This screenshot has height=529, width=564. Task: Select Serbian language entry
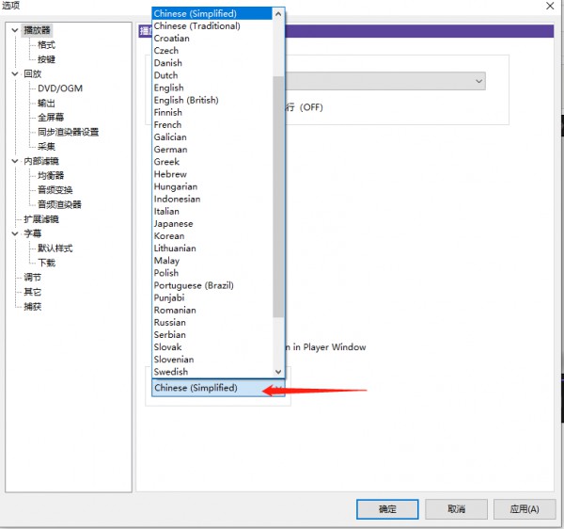pos(212,335)
